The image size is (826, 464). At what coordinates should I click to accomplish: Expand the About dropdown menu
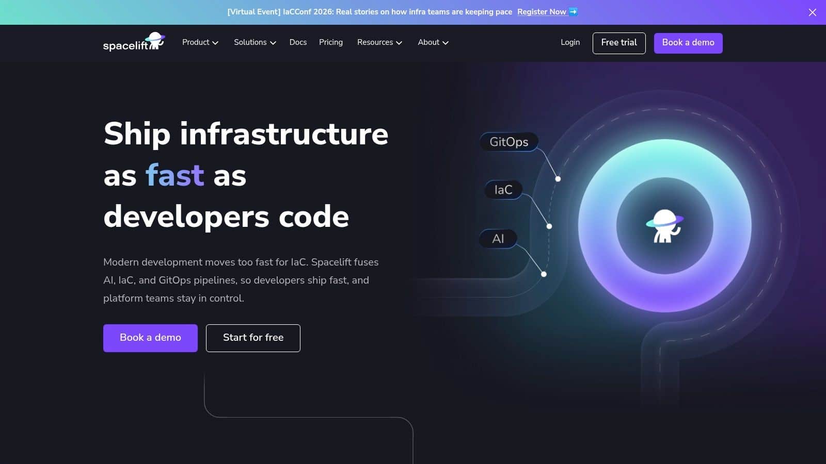pyautogui.click(x=433, y=42)
